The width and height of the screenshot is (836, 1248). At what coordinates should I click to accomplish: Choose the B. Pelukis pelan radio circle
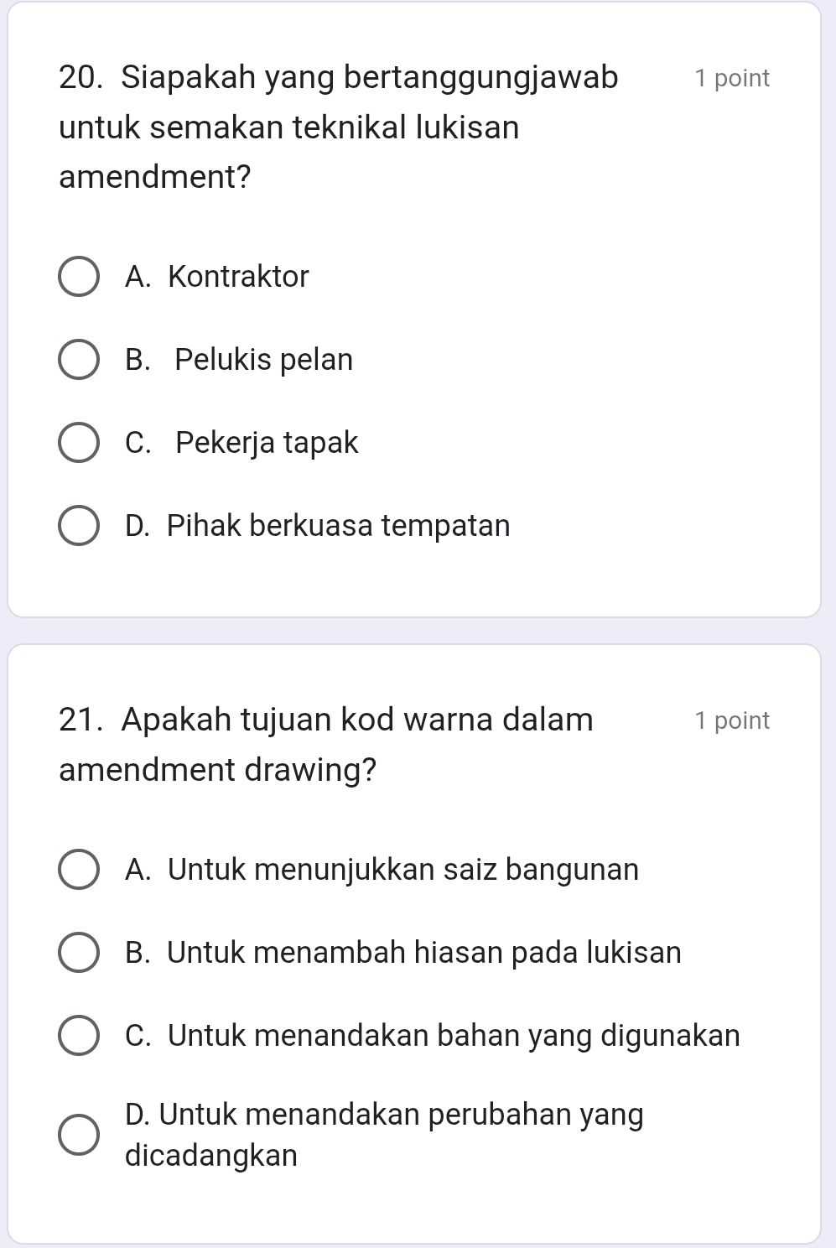click(x=79, y=360)
